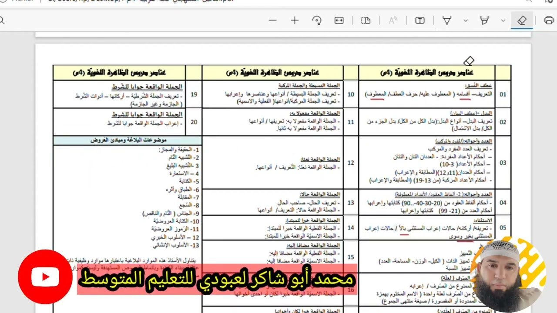Screen dimensions: 557x313
Task: Activate the draw pen tool
Action: tap(447, 20)
